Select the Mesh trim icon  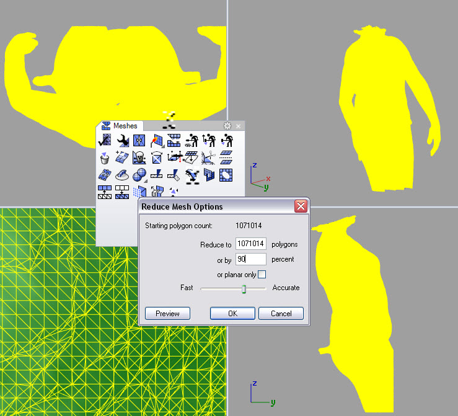pyautogui.click(x=157, y=175)
